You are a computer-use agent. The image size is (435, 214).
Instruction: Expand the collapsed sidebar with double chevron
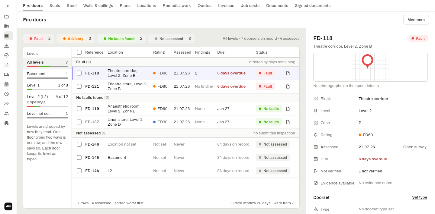tap(8, 6)
